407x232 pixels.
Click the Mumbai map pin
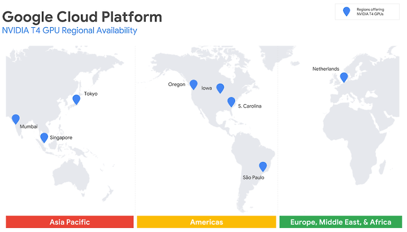coord(16,119)
